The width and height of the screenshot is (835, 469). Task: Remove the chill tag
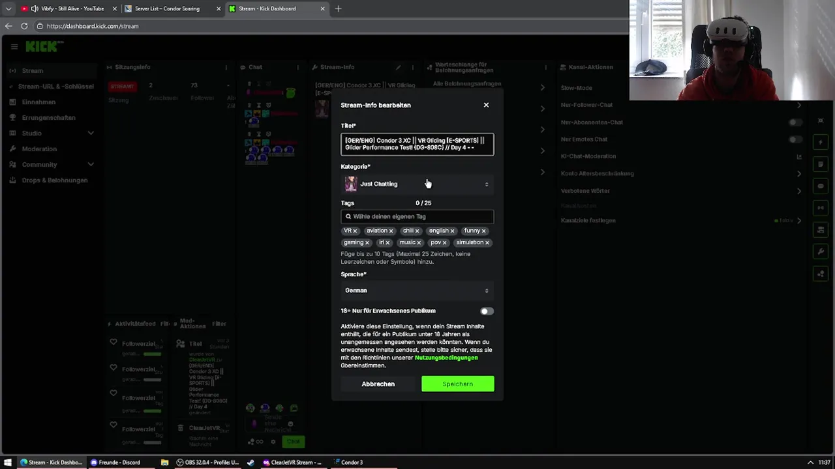click(417, 231)
